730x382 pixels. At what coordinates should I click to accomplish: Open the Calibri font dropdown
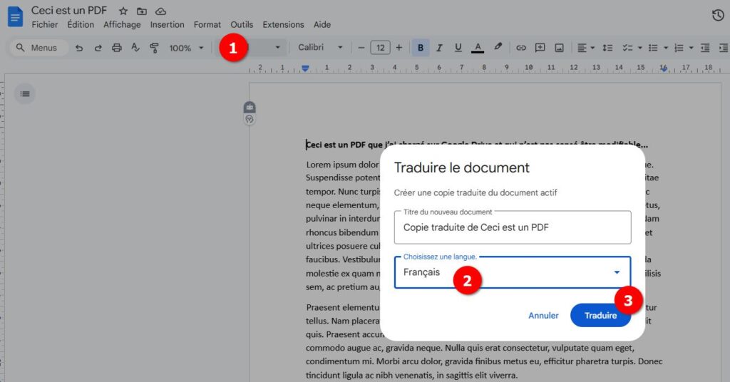[320, 48]
